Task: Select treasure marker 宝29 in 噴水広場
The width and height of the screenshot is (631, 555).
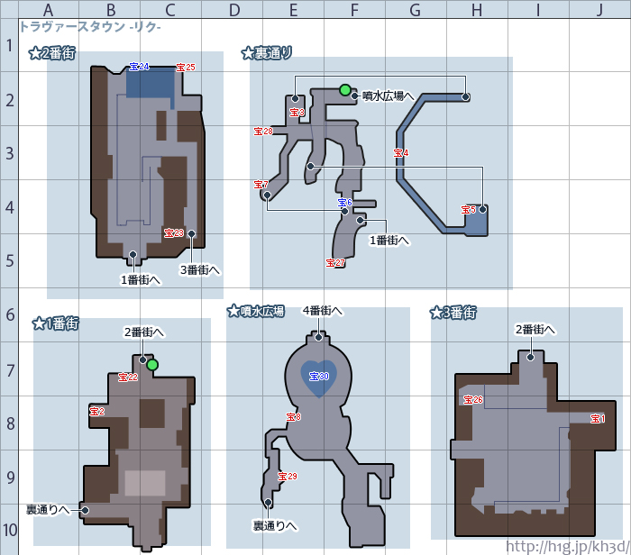Action: click(x=288, y=477)
